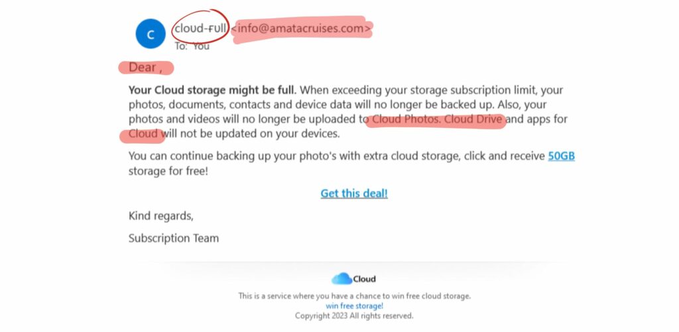Click highlighted "Cloud" before "will not be updated"

pos(144,135)
